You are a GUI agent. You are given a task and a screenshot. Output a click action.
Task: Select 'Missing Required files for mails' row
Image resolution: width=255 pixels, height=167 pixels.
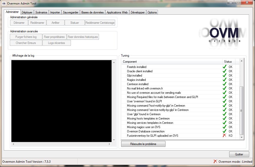click(x=180, y=97)
